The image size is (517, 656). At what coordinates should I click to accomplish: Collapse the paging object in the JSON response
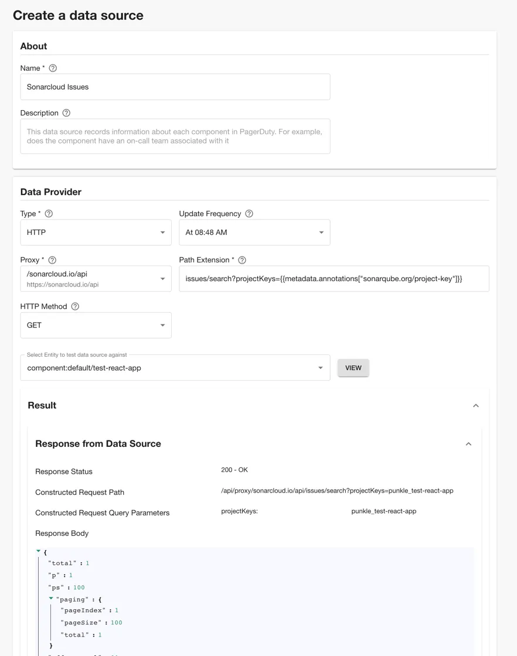50,599
